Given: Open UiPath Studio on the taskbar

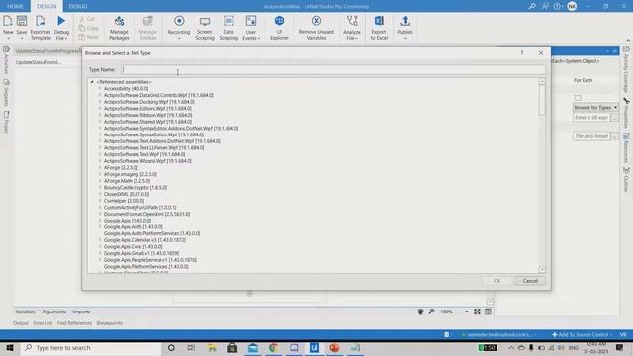Looking at the screenshot, I should [315, 348].
